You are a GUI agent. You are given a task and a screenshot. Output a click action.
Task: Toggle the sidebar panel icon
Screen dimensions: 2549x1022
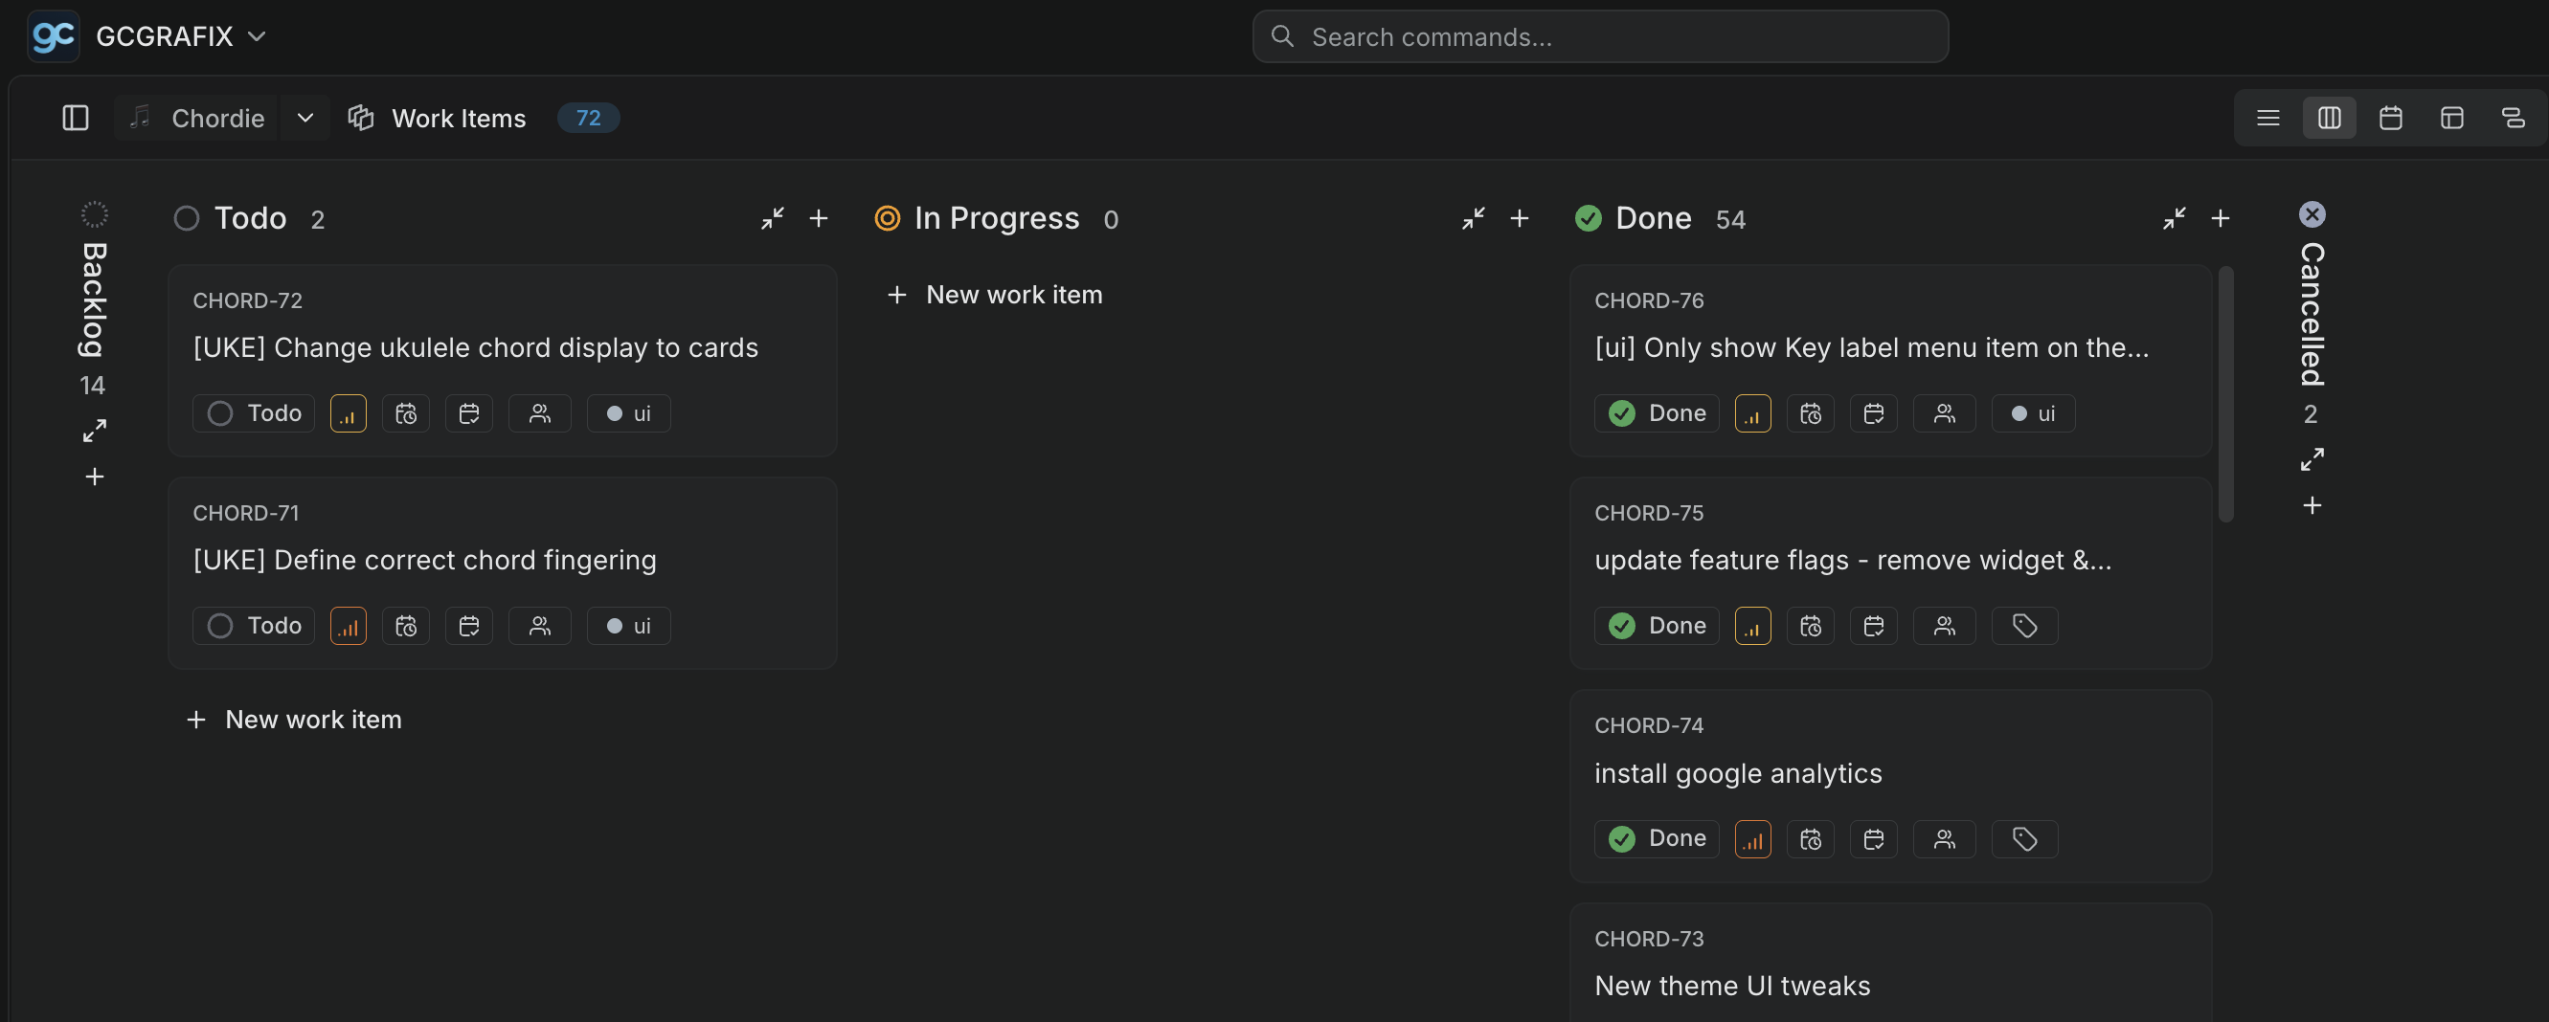76,118
